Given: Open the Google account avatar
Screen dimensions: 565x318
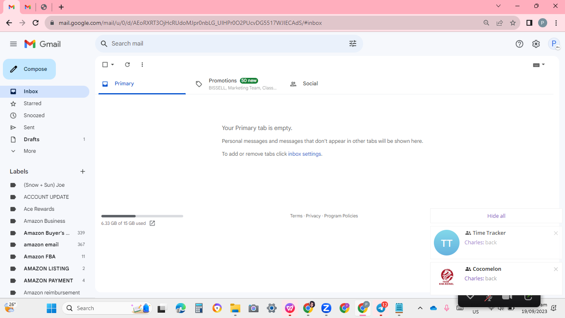Looking at the screenshot, I should pos(554,44).
